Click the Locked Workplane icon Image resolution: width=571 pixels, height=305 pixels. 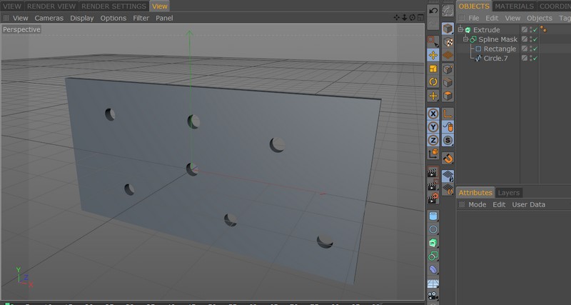pos(448,176)
